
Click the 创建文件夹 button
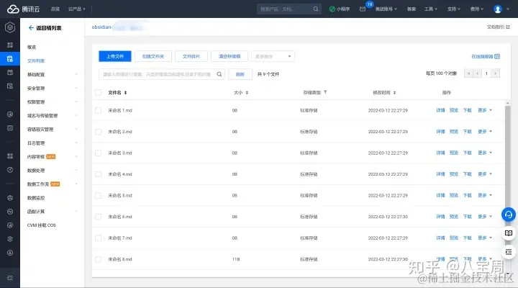[153, 56]
